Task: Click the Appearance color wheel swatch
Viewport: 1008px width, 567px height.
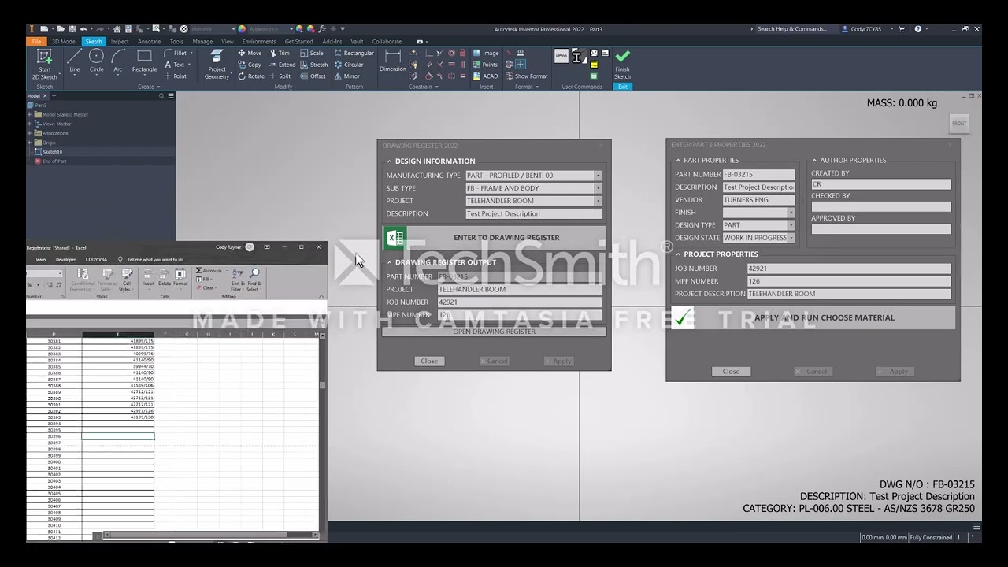Action: pyautogui.click(x=242, y=29)
